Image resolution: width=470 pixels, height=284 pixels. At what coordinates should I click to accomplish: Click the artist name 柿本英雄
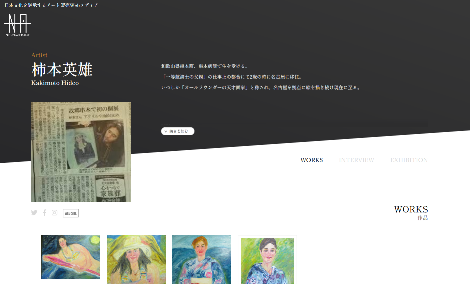(62, 70)
